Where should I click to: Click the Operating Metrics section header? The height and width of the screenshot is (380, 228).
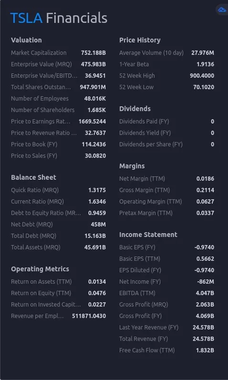pyautogui.click(x=40, y=269)
